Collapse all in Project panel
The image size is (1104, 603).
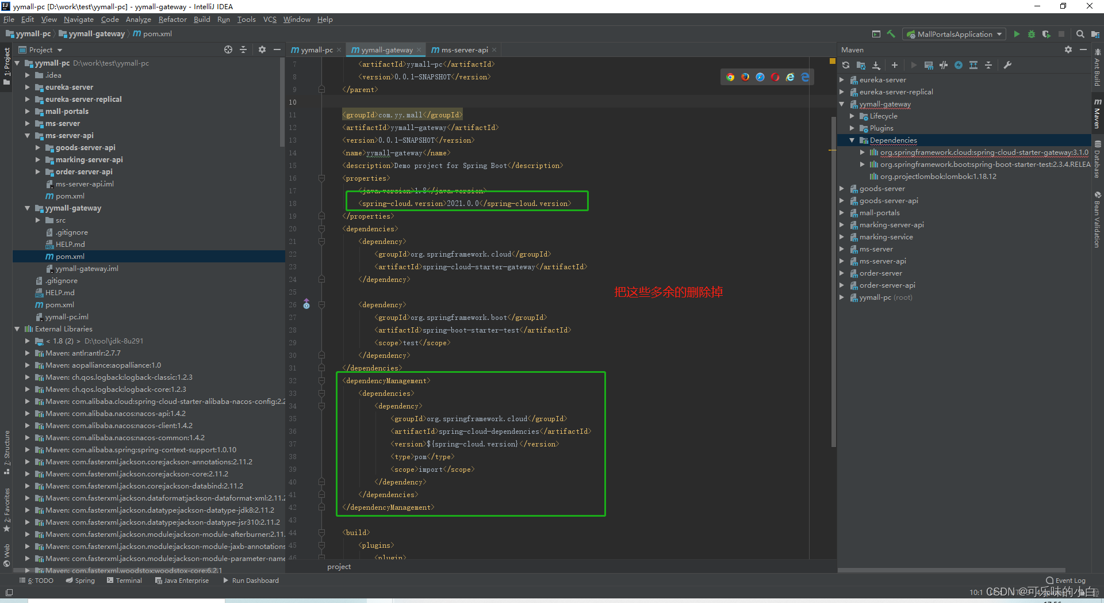pyautogui.click(x=243, y=49)
